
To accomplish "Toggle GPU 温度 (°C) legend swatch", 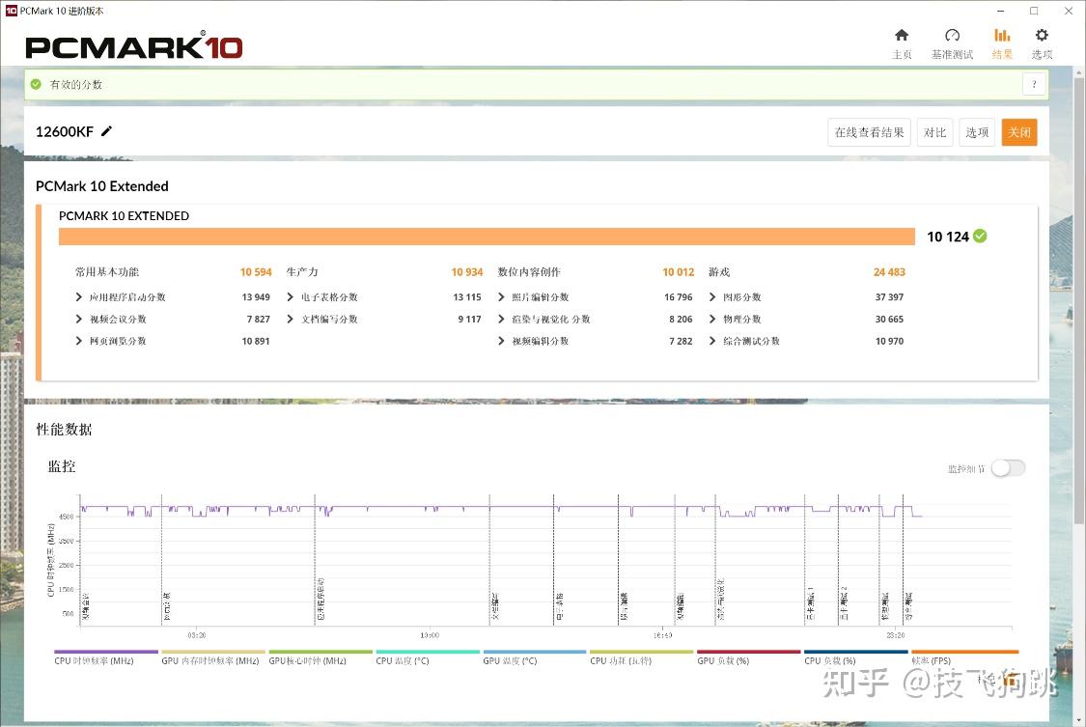I will pyautogui.click(x=535, y=652).
